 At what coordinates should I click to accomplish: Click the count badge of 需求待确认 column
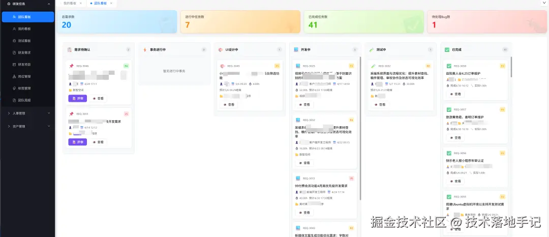(128, 50)
